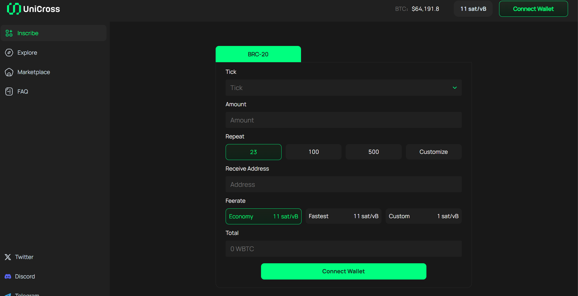Expand the Tick dropdown chevron
Screen dimensions: 578x296
click(x=455, y=88)
